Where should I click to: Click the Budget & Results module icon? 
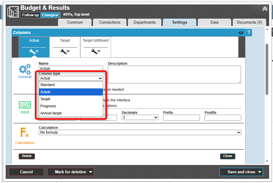click(x=13, y=12)
